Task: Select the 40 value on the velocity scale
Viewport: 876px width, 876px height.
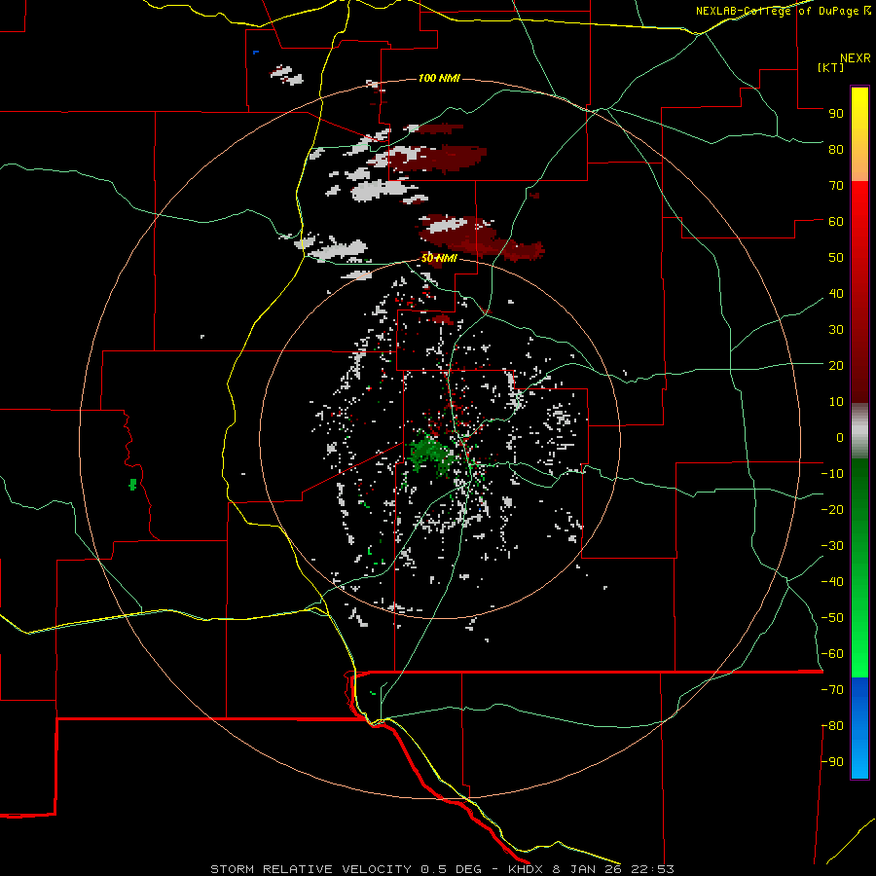Action: [x=836, y=293]
